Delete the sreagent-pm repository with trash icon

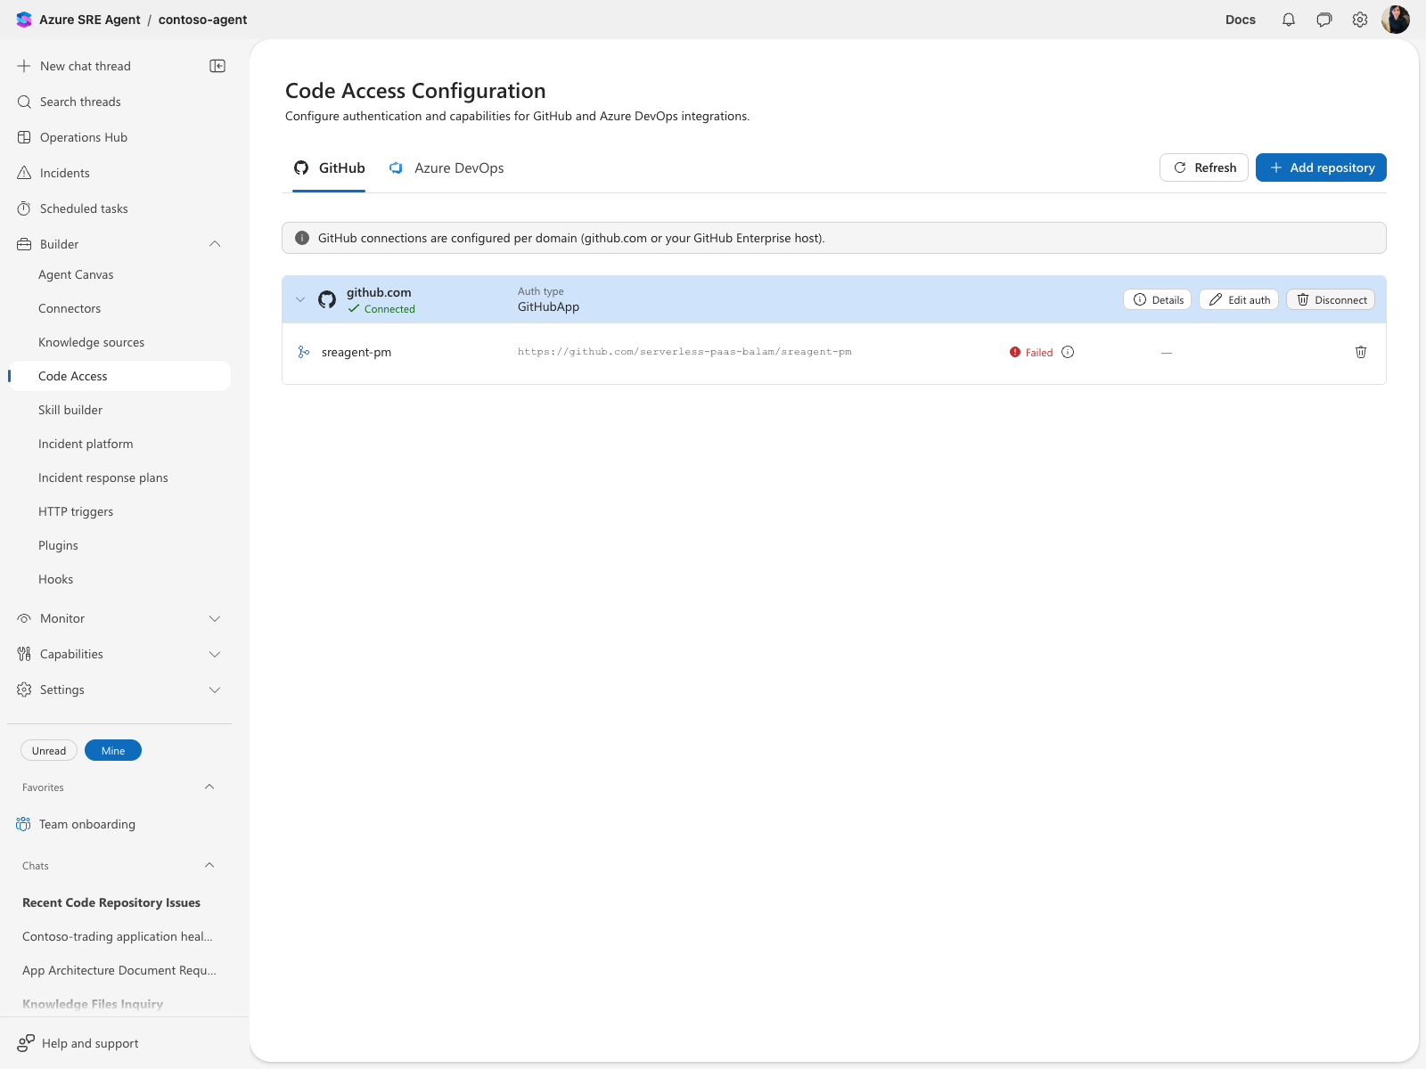pos(1361,352)
